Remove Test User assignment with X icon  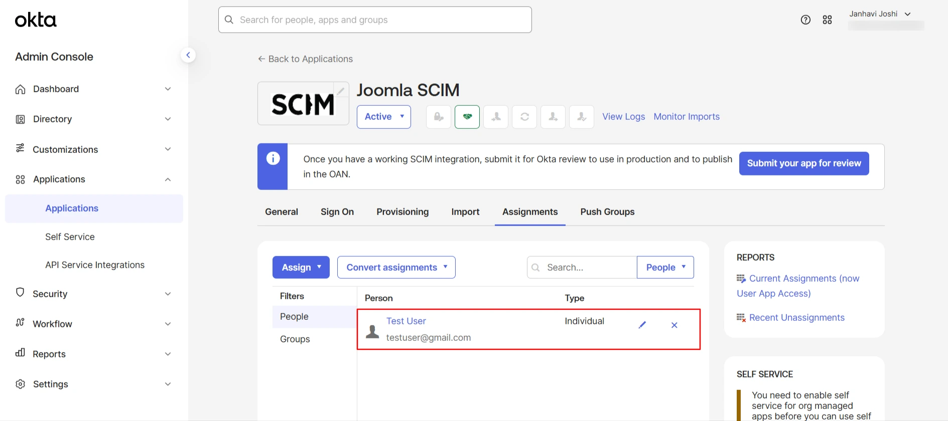(674, 325)
